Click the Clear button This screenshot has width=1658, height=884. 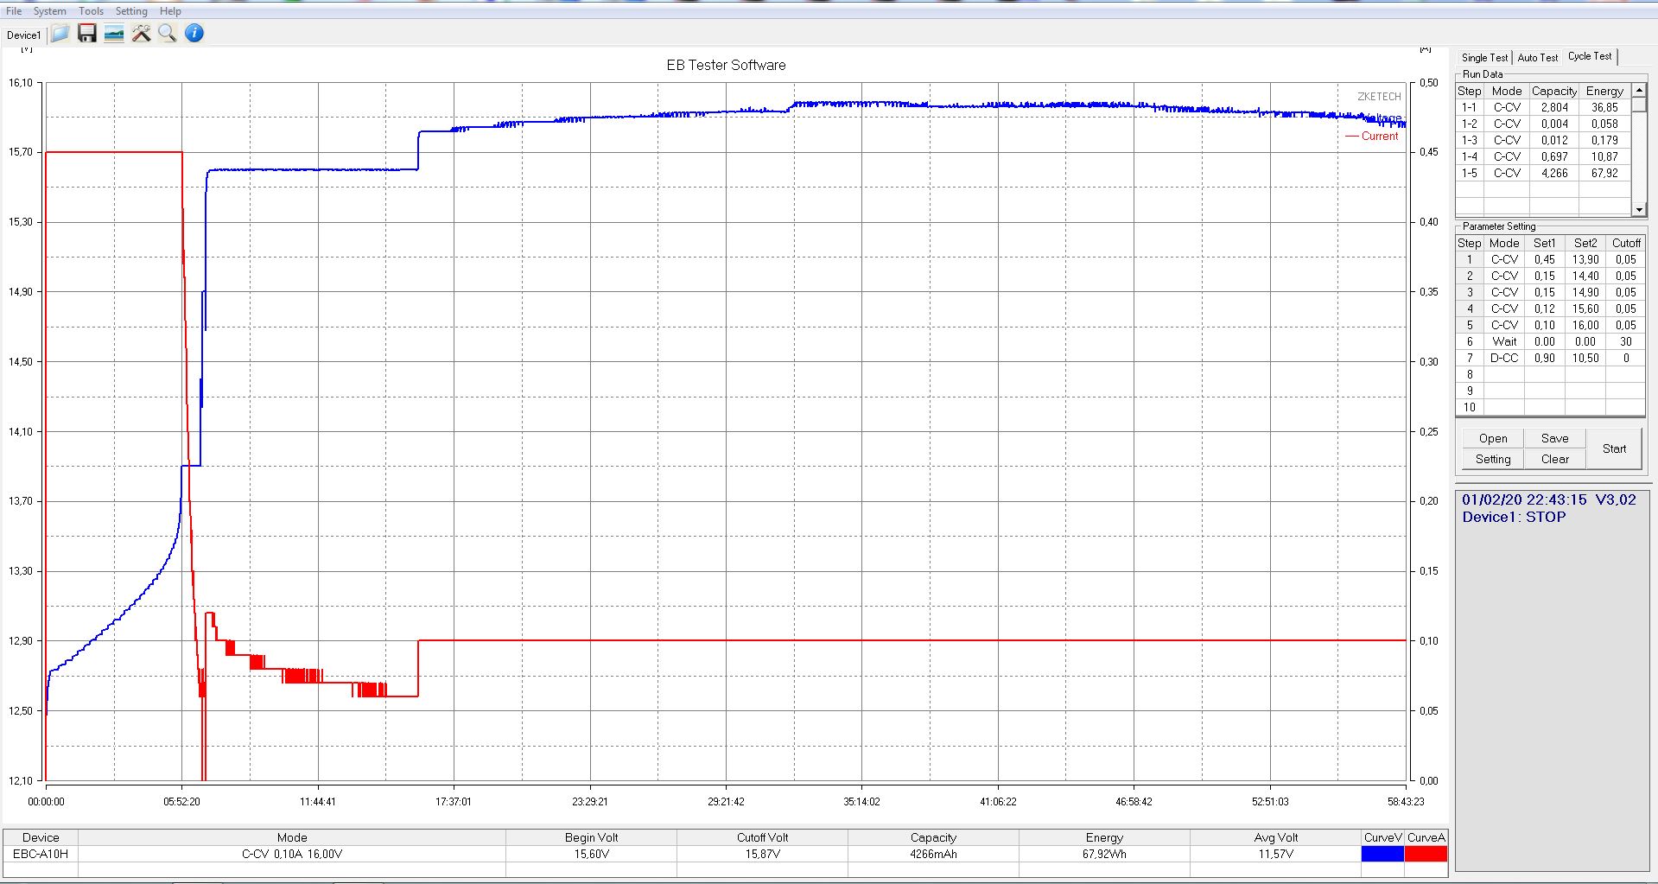[x=1554, y=459]
